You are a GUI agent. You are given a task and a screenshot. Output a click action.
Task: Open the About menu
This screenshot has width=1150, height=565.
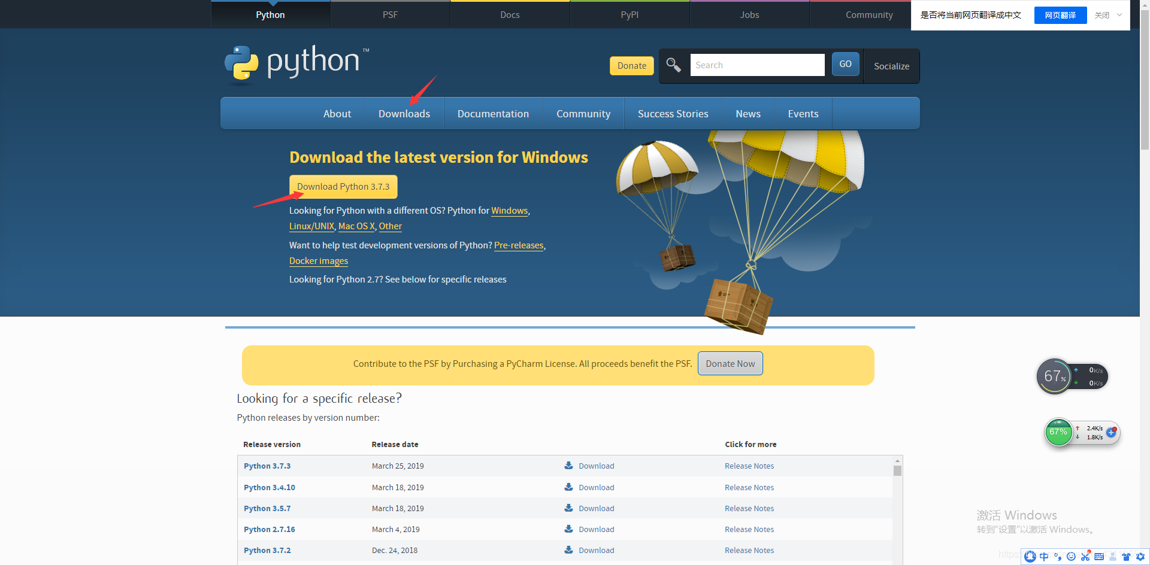(337, 114)
